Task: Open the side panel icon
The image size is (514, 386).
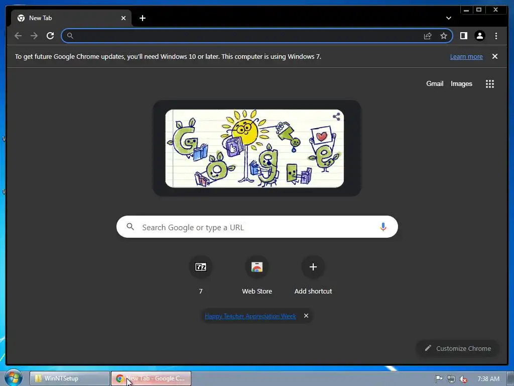Action: pyautogui.click(x=463, y=36)
